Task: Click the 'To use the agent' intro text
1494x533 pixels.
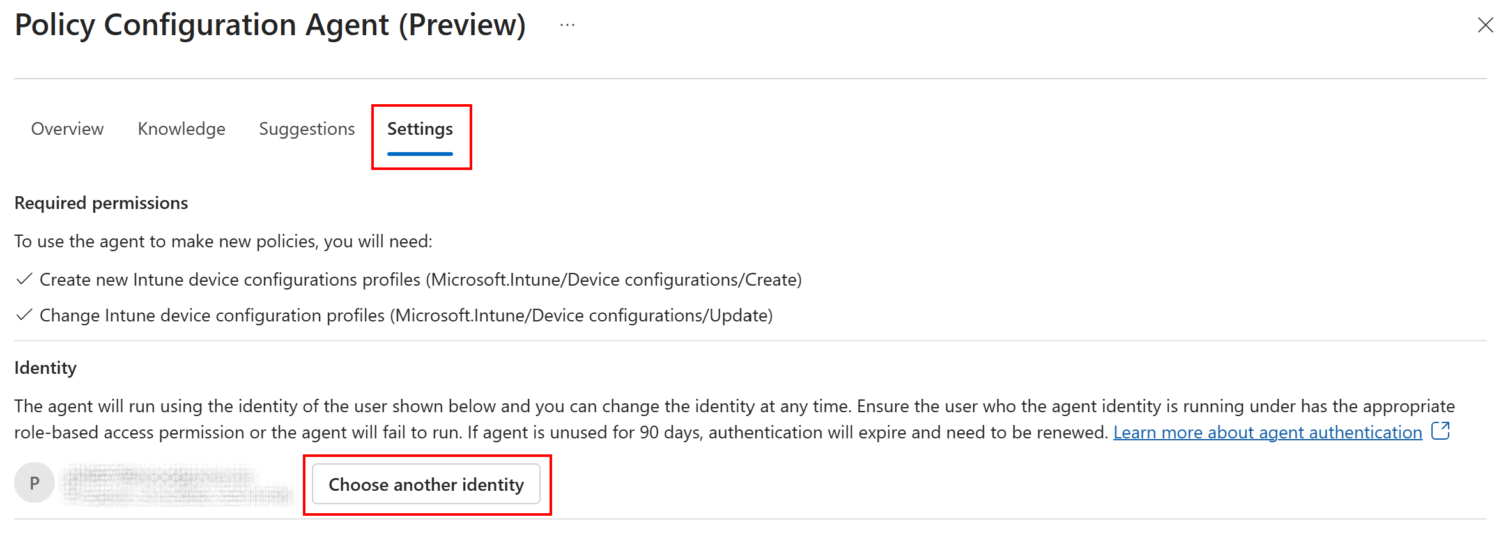Action: (223, 242)
